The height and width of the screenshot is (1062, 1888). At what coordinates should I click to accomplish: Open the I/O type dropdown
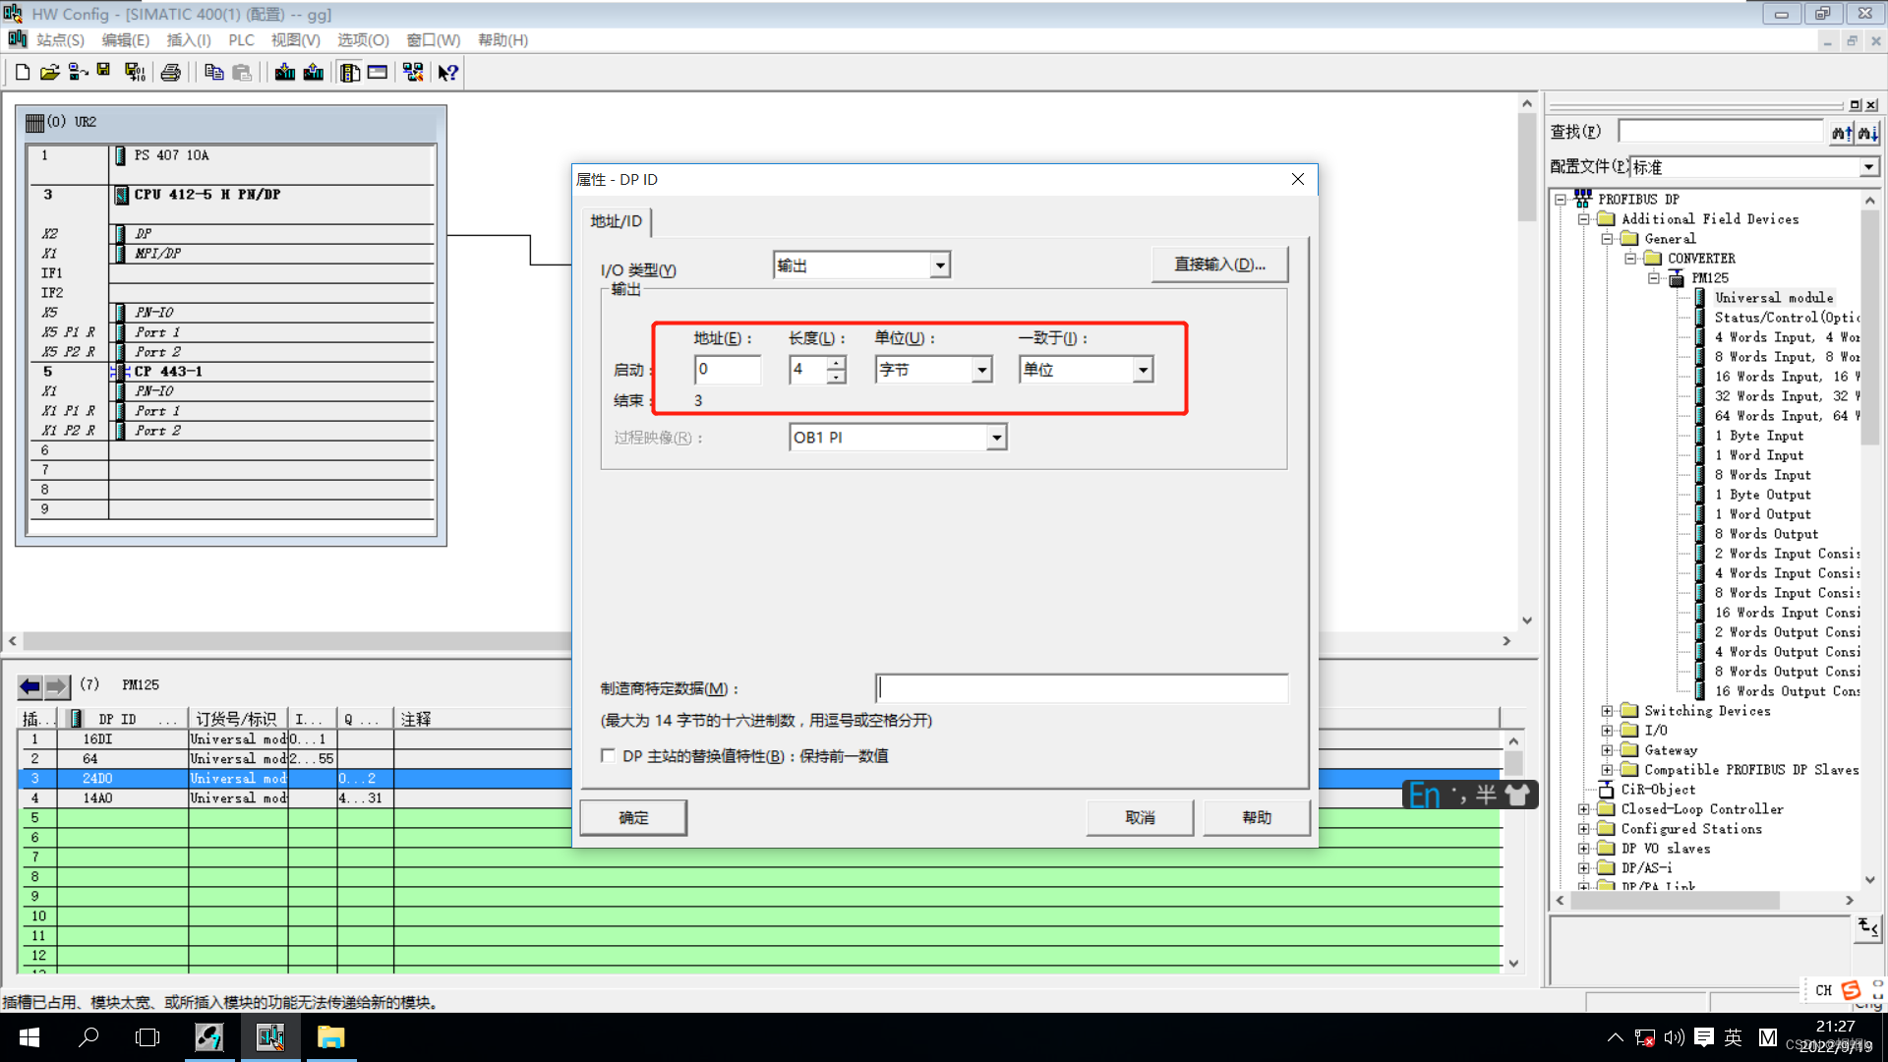940,265
